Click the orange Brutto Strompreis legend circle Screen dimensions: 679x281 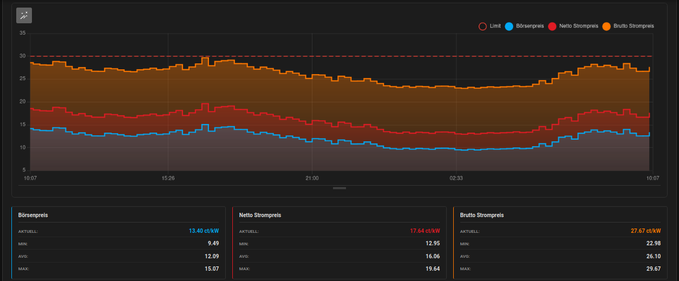coord(606,26)
